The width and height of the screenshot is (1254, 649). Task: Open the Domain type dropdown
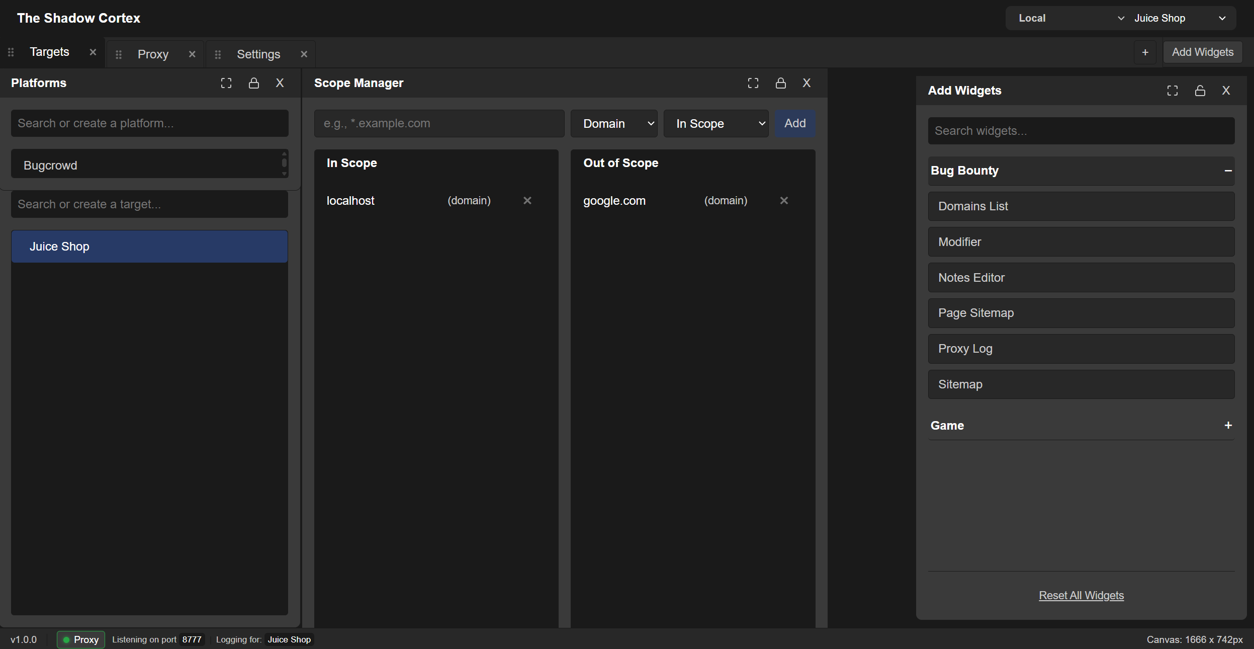point(613,123)
